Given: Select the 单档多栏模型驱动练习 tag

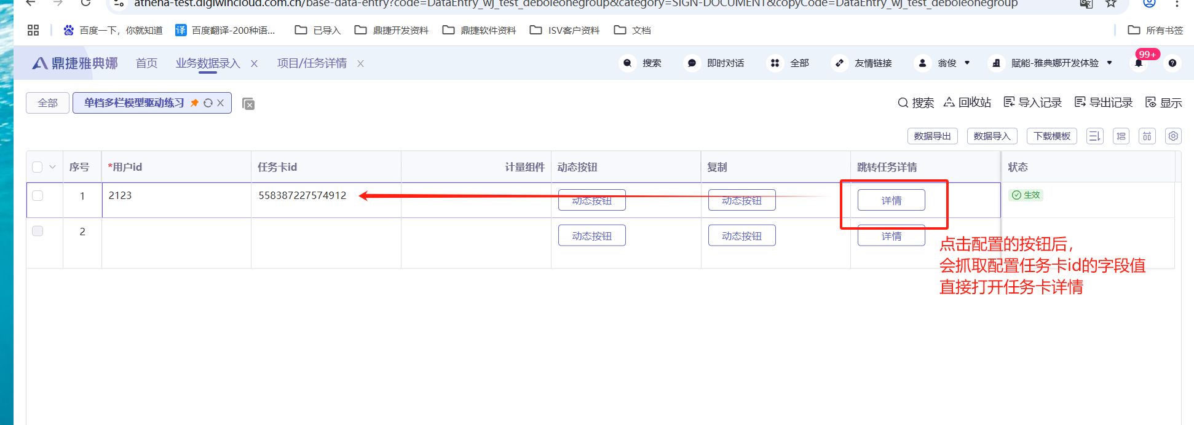Looking at the screenshot, I should 134,103.
